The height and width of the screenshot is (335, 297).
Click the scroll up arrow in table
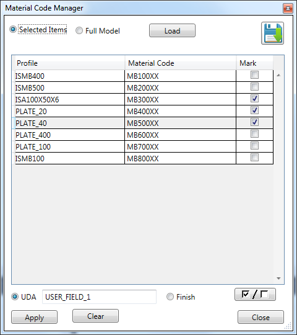278,75
